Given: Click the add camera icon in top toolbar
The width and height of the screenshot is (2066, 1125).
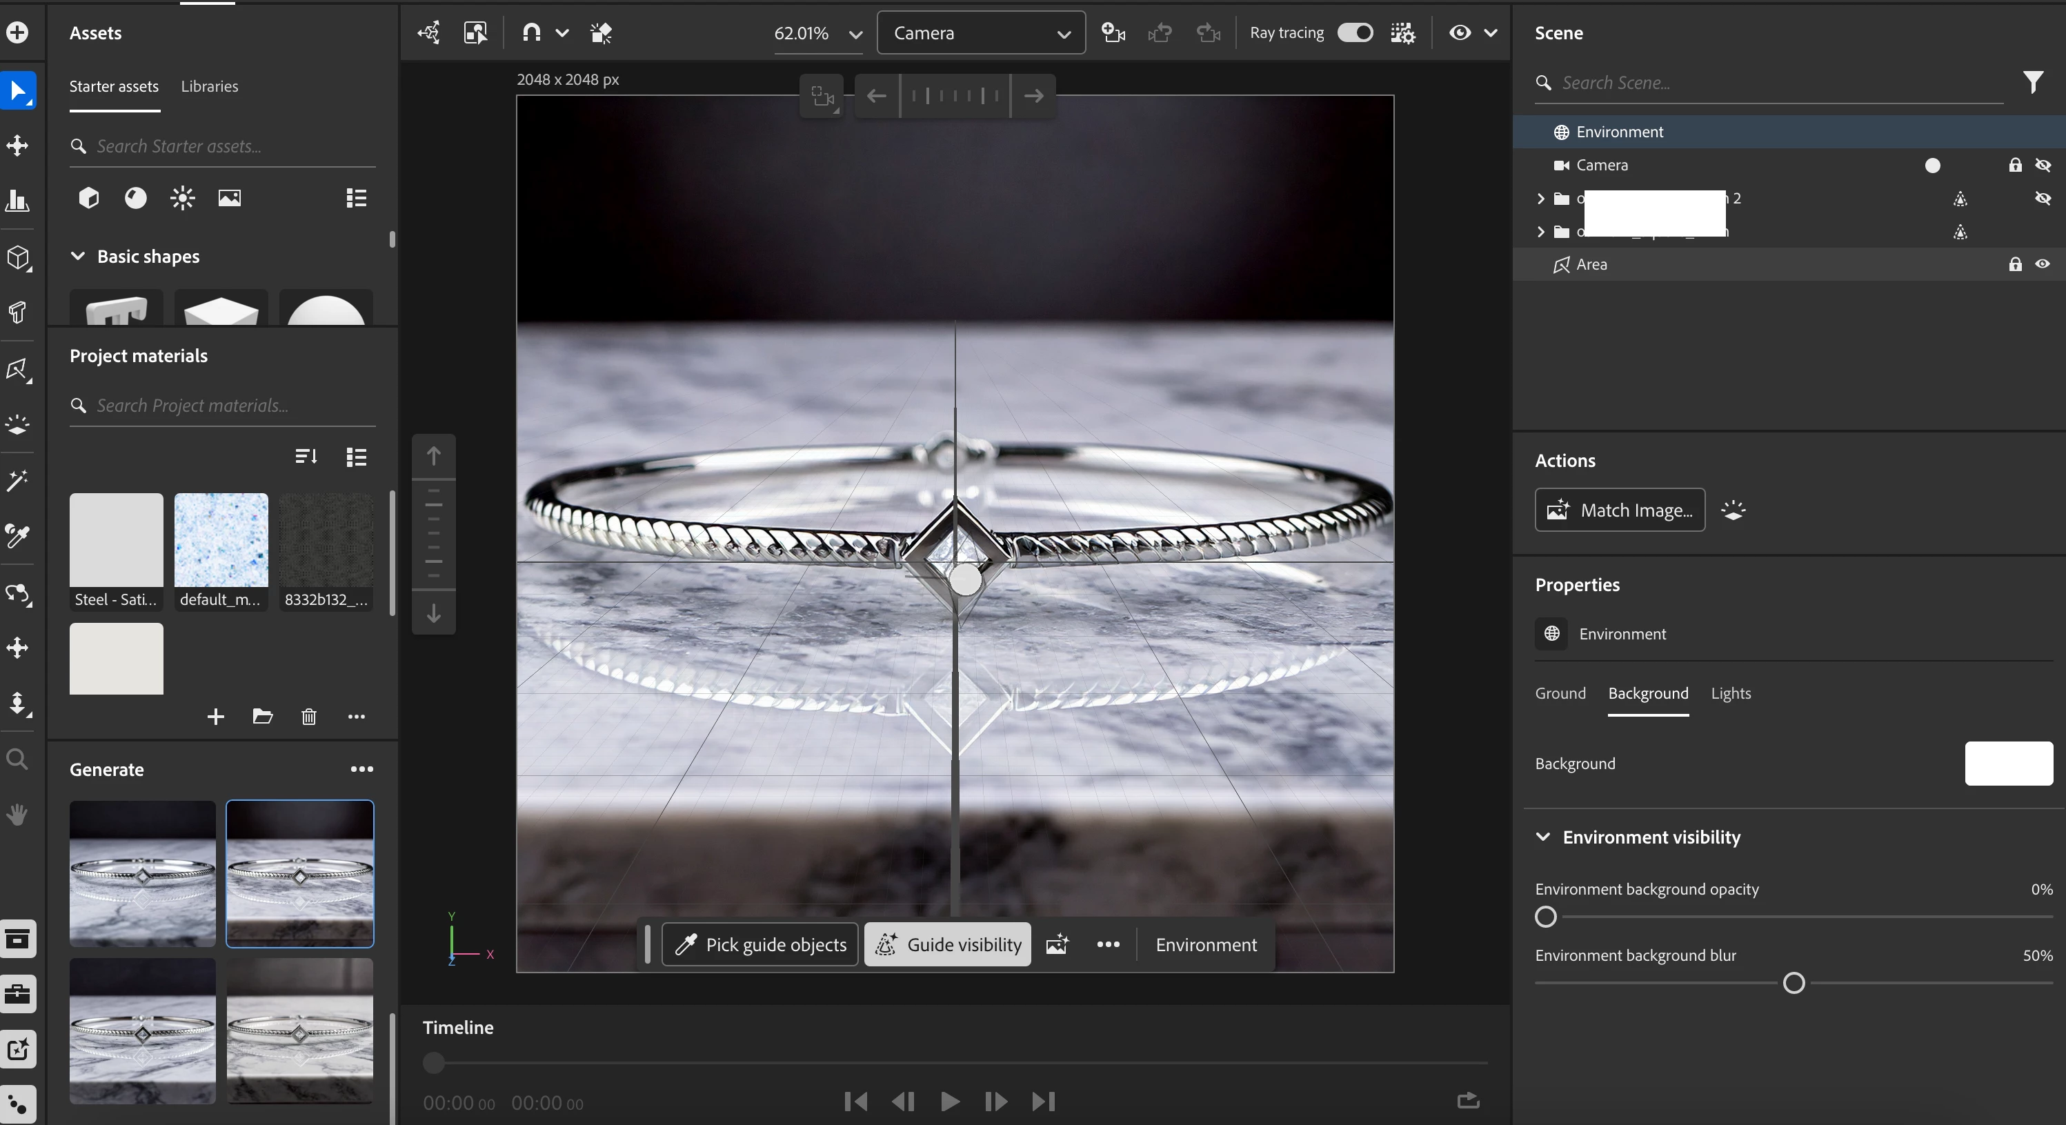Looking at the screenshot, I should 1113,33.
